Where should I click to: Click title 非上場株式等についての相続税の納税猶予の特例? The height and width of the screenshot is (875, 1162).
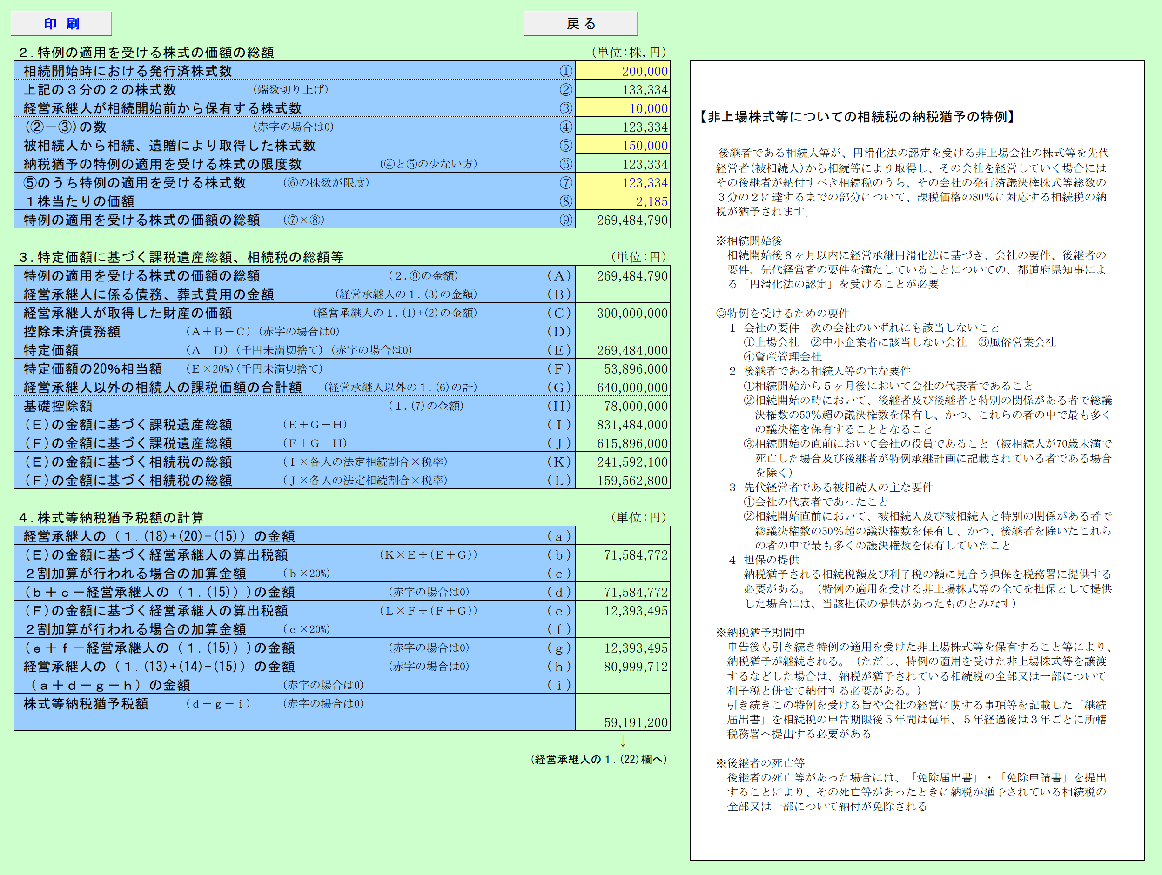pos(857,117)
